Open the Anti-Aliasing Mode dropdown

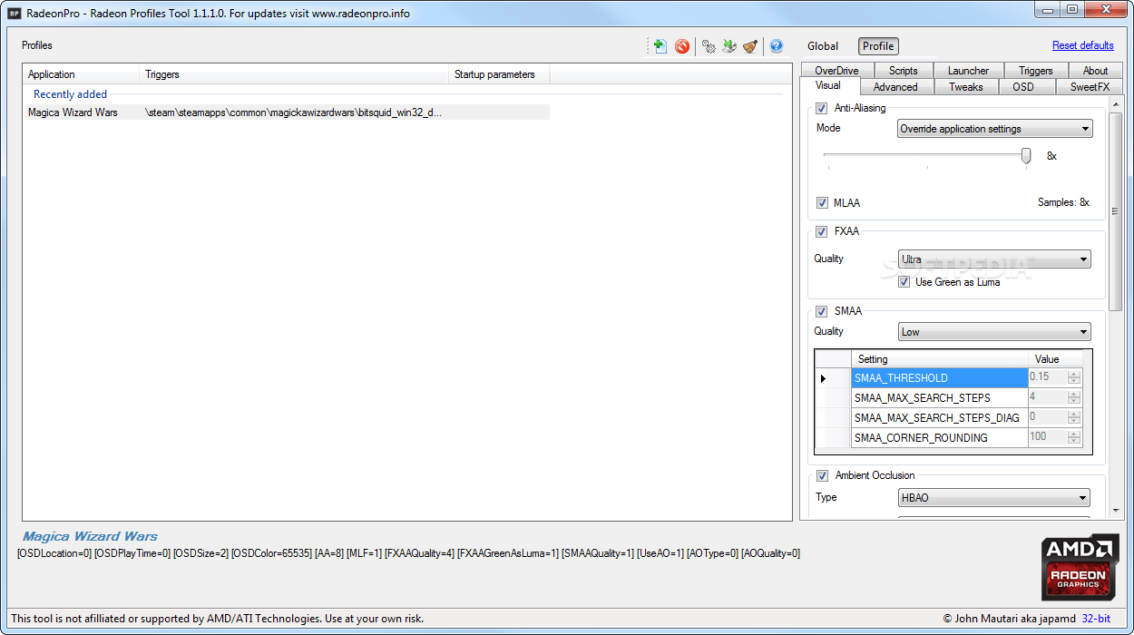click(995, 129)
